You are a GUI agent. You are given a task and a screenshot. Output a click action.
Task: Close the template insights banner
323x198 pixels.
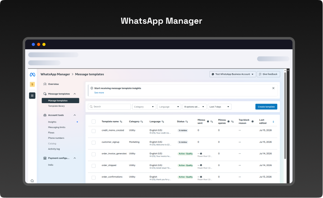[x=273, y=88]
